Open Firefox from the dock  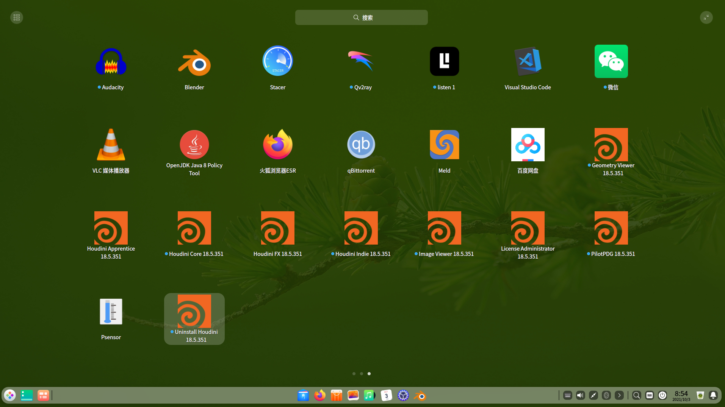coord(320,396)
